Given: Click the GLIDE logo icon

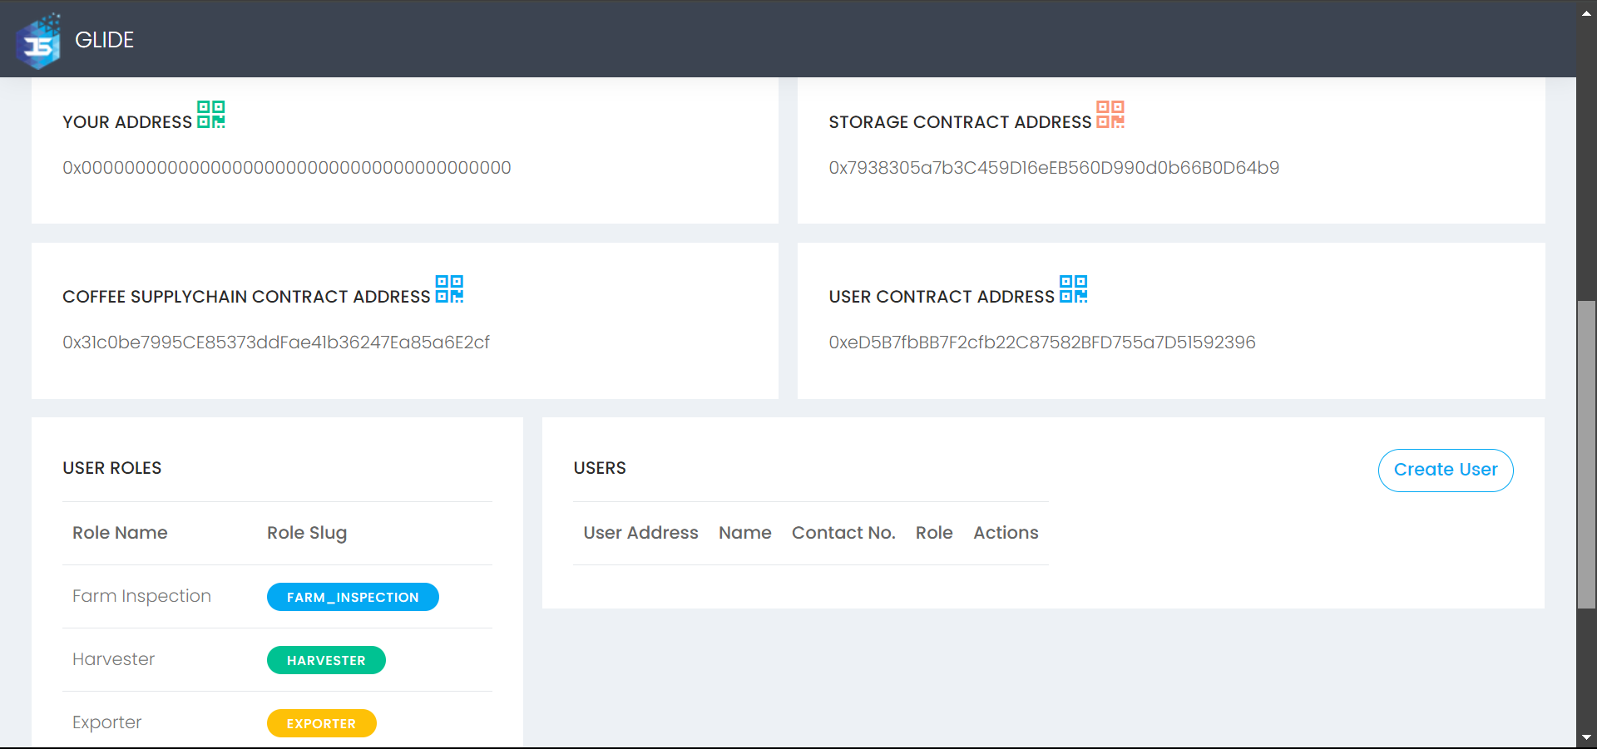Looking at the screenshot, I should click(39, 41).
